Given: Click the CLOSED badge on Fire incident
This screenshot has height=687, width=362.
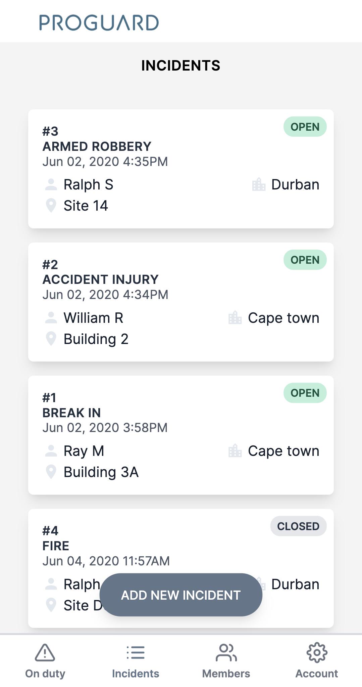Looking at the screenshot, I should [298, 526].
